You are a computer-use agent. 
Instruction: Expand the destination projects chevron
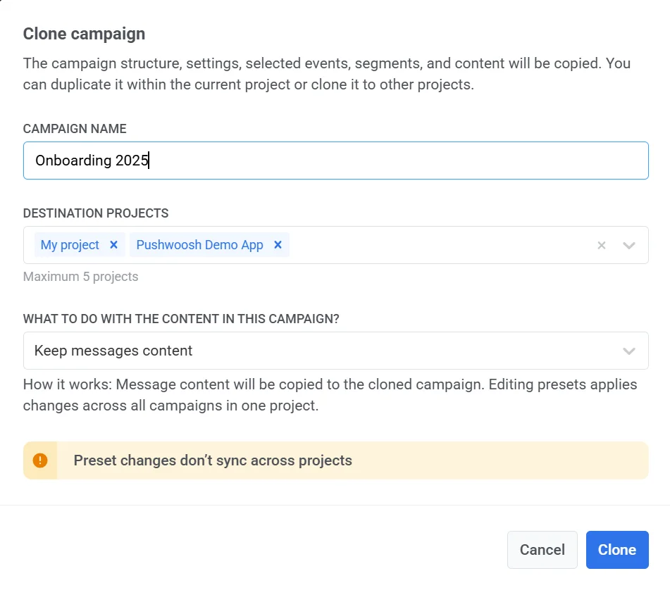(x=629, y=246)
